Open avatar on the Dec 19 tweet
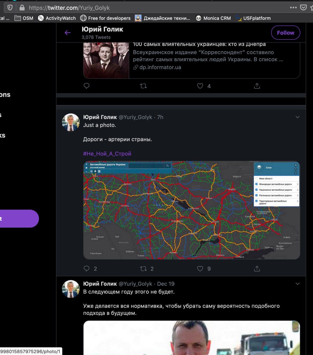 (x=71, y=289)
